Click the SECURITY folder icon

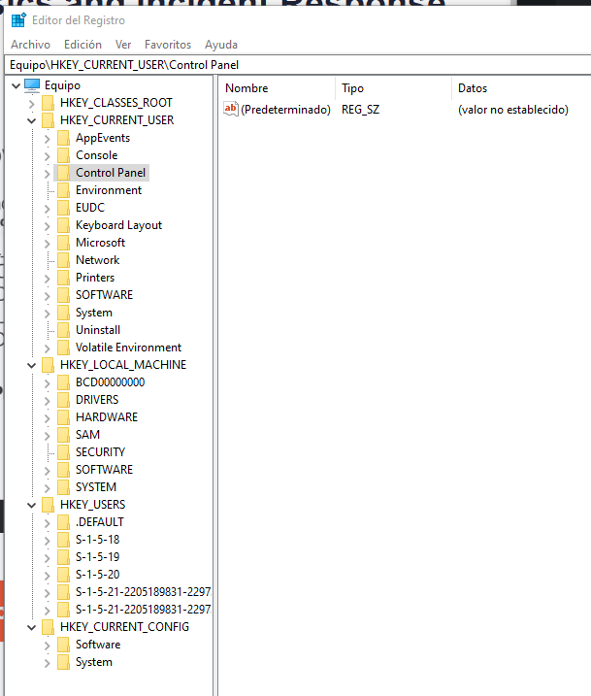(x=63, y=452)
